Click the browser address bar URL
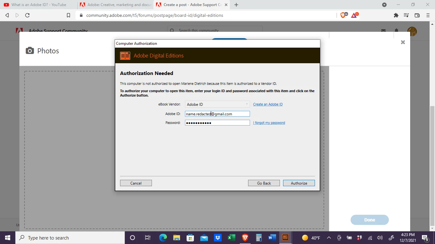435x244 pixels. tap(154, 15)
